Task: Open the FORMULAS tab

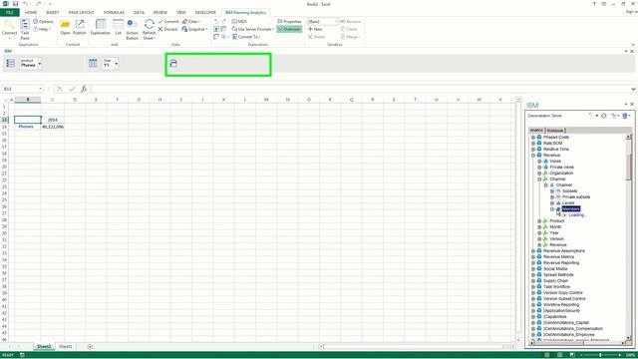Action: click(x=114, y=13)
